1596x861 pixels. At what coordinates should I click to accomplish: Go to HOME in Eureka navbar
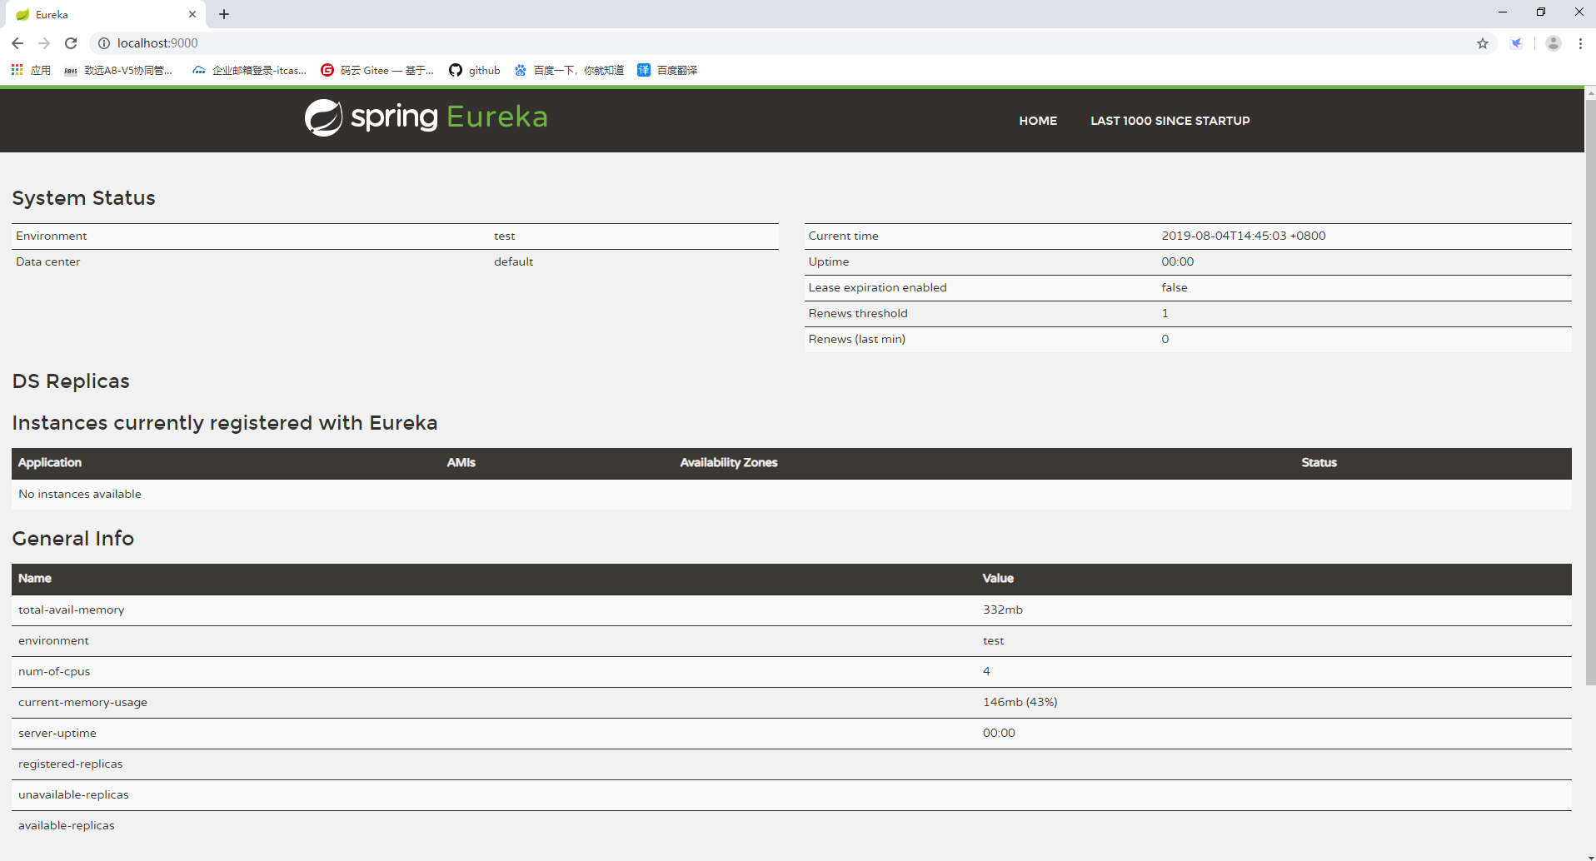[x=1038, y=121]
